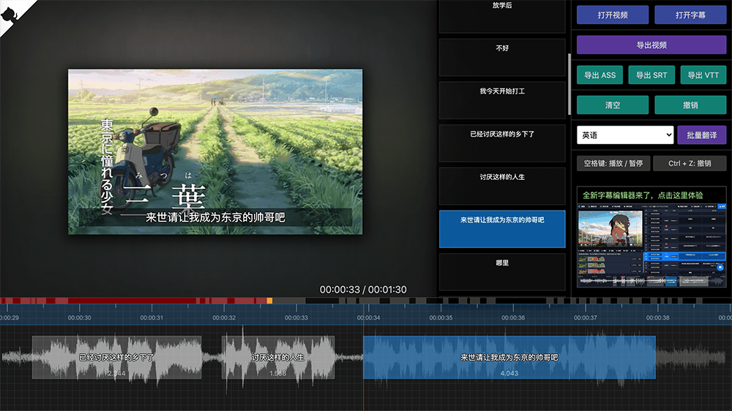Select subtitle row 讨厌这样的人生

pos(502,186)
